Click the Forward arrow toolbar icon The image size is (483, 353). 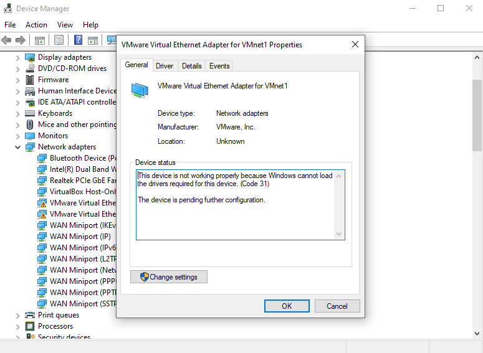[x=21, y=40]
